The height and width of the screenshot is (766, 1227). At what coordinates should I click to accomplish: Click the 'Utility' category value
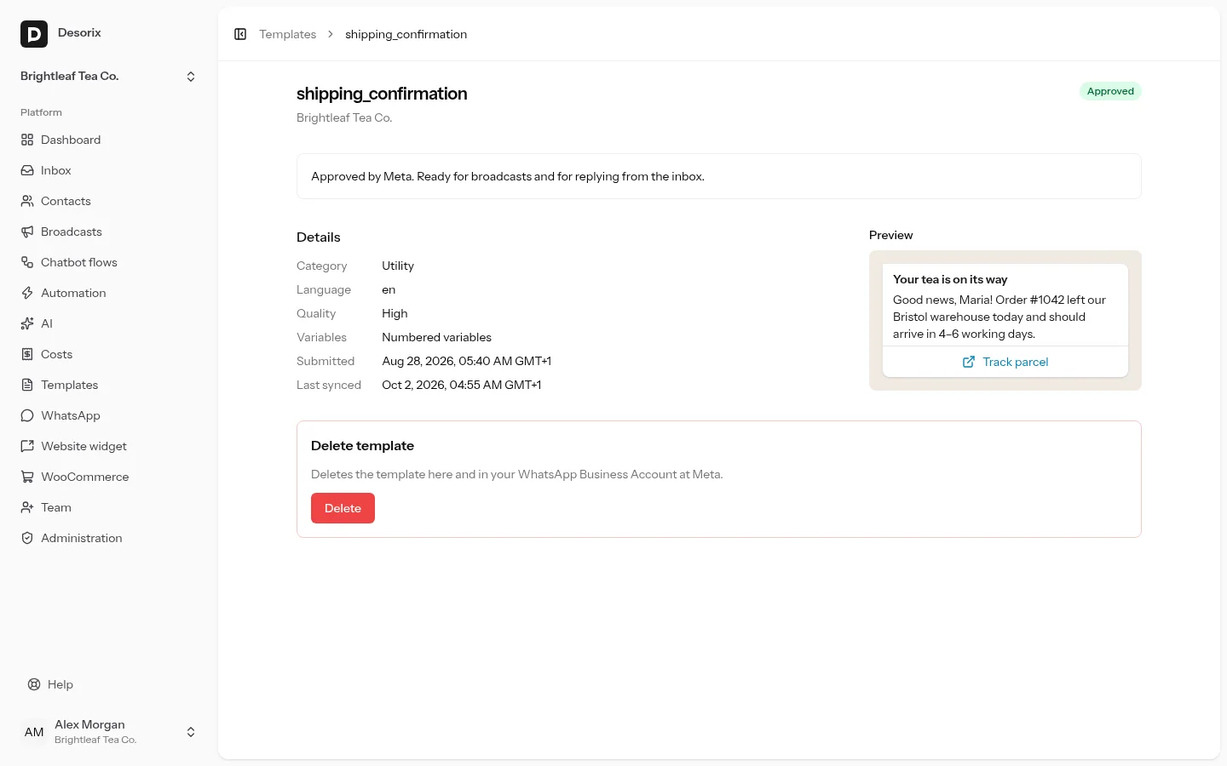pos(398,266)
